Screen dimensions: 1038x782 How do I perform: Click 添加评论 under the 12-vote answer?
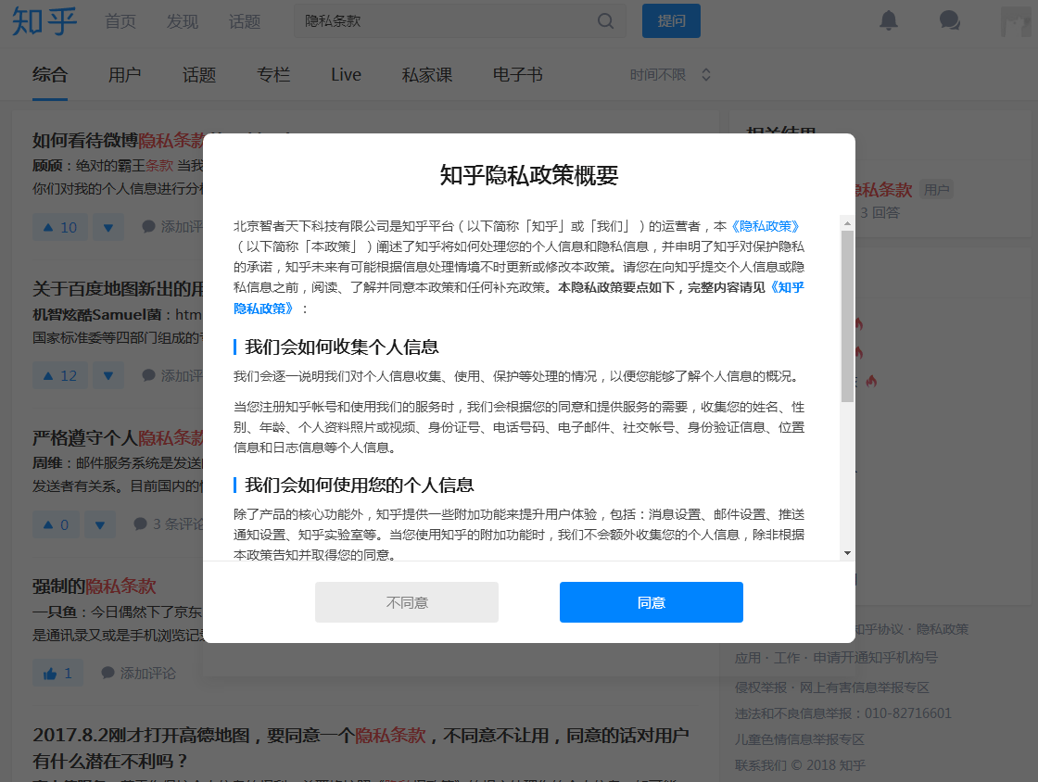pyautogui.click(x=172, y=375)
